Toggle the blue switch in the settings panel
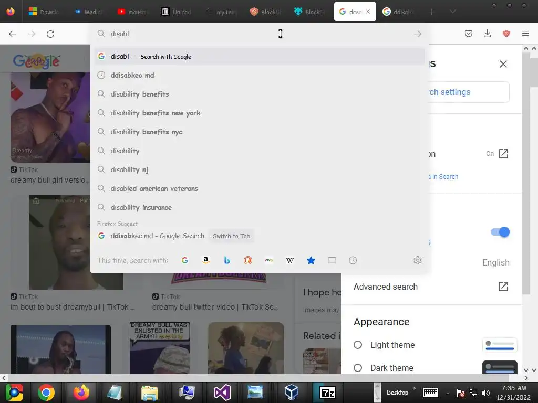Viewport: 538px width, 403px height. [500, 232]
